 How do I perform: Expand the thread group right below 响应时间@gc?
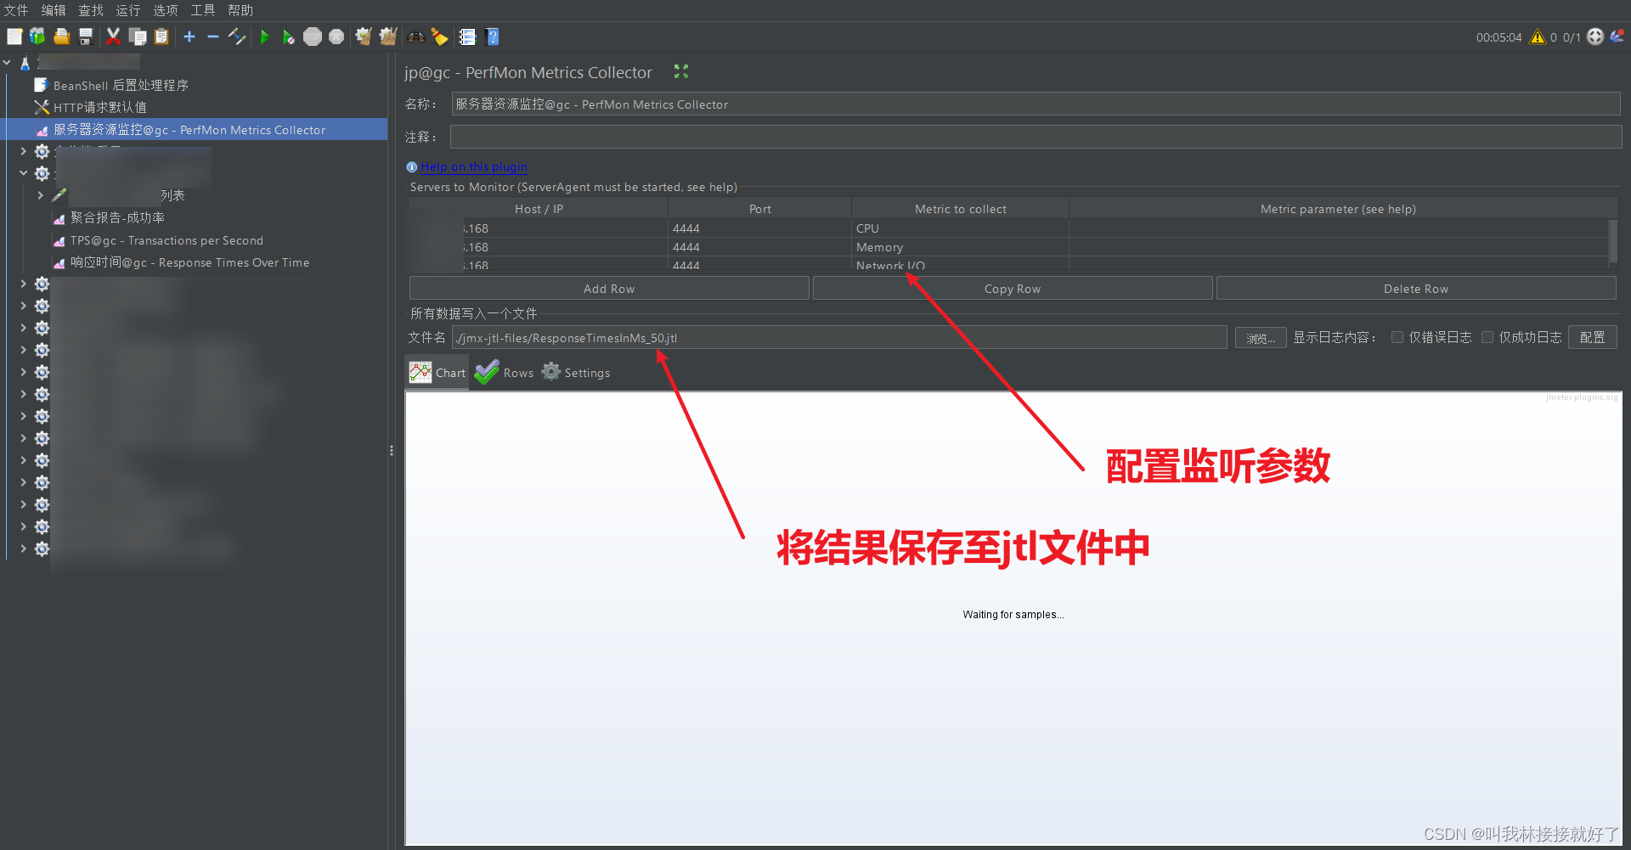(23, 284)
